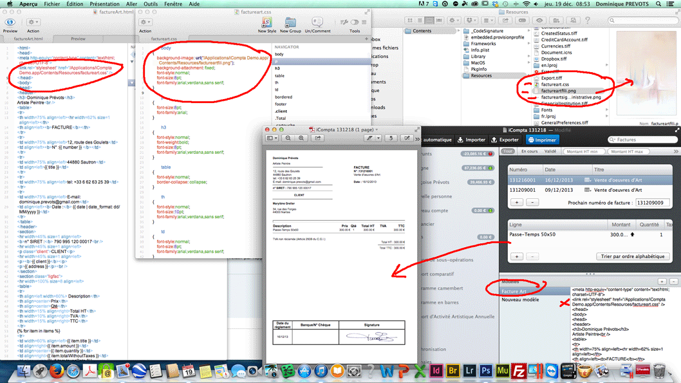The width and height of the screenshot is (681, 383).
Task: Select the Tout filter in iCompta
Action: point(508,151)
